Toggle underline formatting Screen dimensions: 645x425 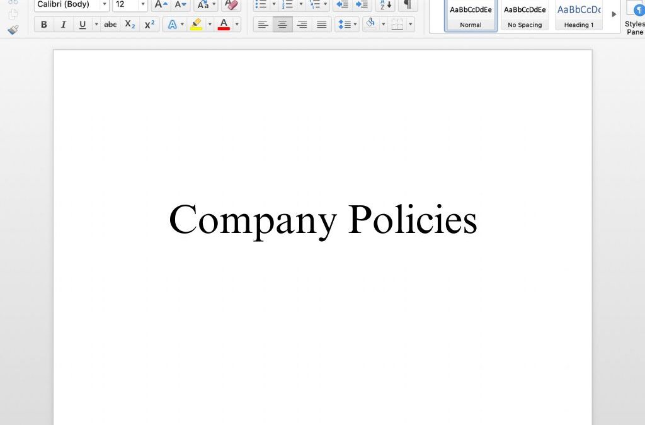[83, 25]
